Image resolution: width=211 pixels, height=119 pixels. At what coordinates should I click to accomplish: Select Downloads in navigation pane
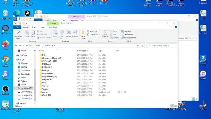[x=25, y=74]
